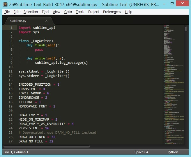This screenshot has width=191, height=157.
Task: Click line number 27 in gutter
Action: tap(10, 141)
